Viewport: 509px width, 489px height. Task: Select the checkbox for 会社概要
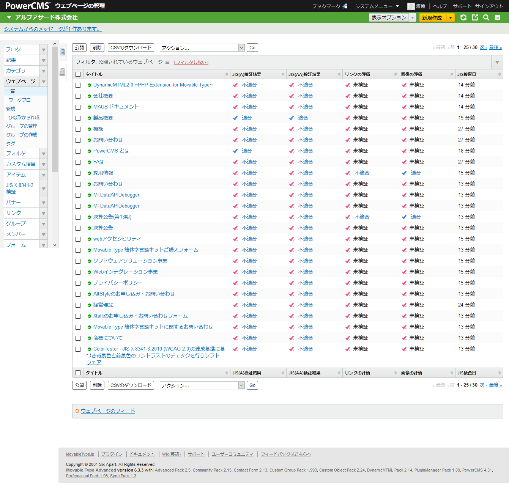pyautogui.click(x=78, y=96)
